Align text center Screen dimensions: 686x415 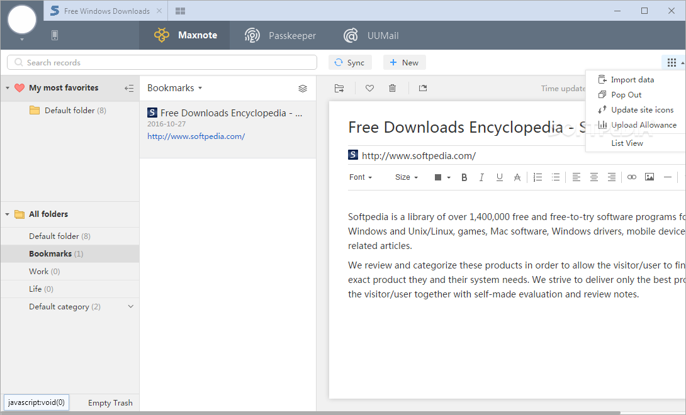(593, 177)
